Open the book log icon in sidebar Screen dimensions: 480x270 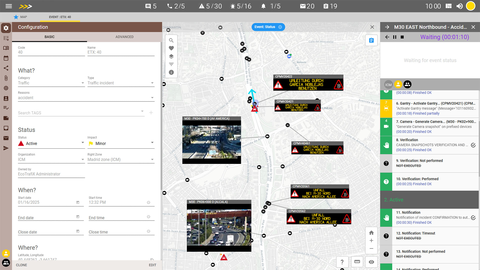(6, 48)
